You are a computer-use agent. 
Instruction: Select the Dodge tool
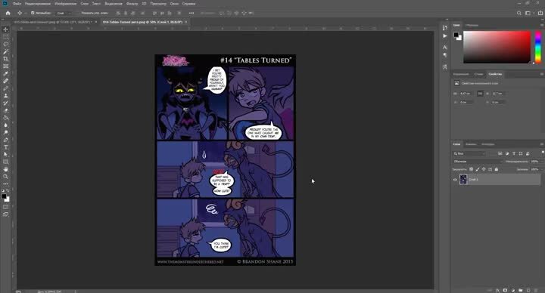(5, 132)
